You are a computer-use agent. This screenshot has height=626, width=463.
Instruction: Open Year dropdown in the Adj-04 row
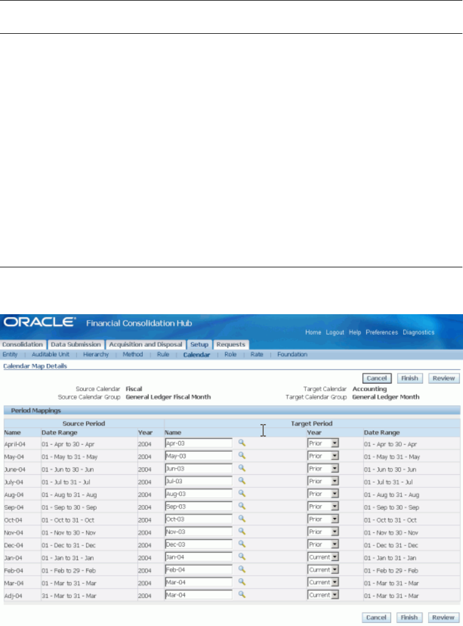(x=323, y=595)
